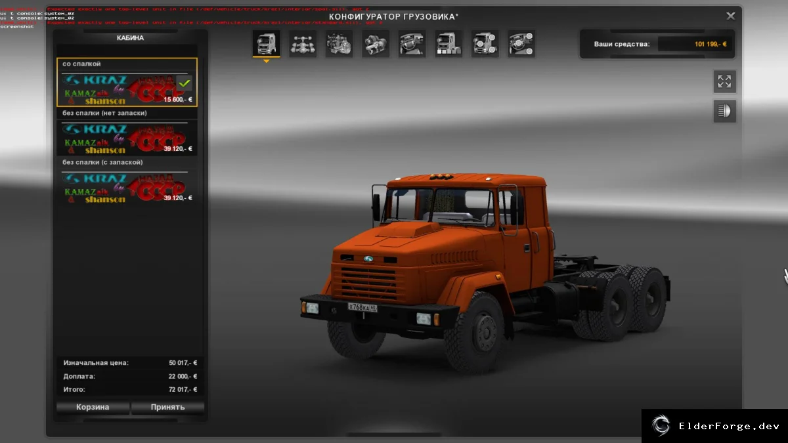Click the 'КАБИНА' panel header
Screen dimensions: 788x443
pyautogui.click(x=130, y=38)
